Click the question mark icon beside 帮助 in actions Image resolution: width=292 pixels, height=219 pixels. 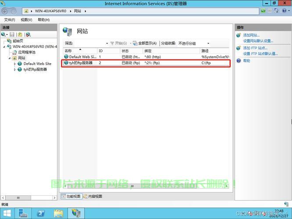pos(239,60)
